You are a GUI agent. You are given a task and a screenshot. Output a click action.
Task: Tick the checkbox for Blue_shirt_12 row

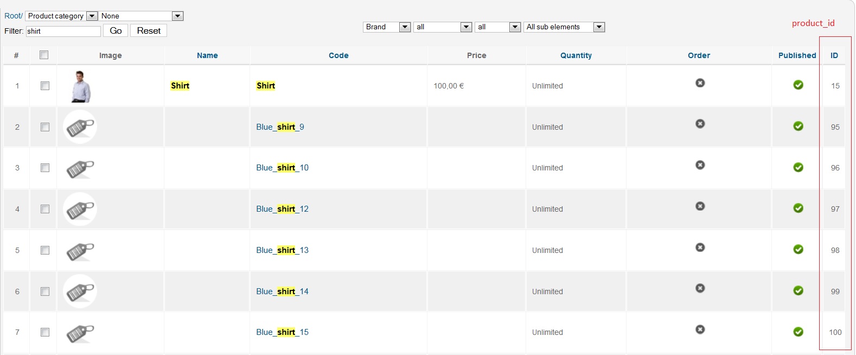pos(45,209)
